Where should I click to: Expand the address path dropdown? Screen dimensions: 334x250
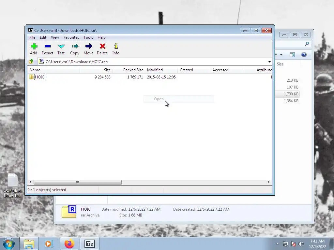click(269, 62)
